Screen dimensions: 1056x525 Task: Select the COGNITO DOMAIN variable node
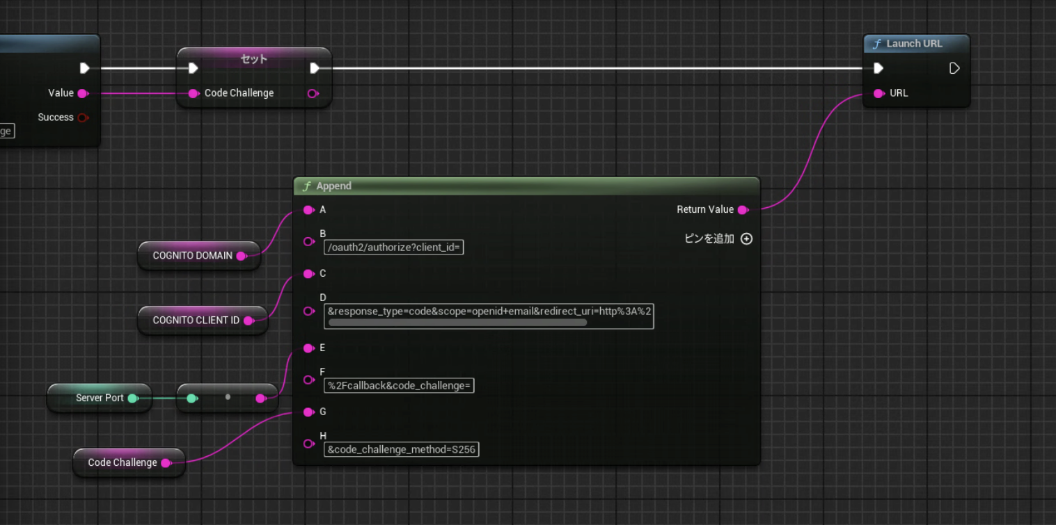pyautogui.click(x=193, y=256)
